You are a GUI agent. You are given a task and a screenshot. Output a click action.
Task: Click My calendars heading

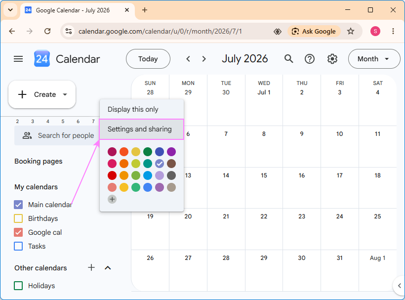click(36, 187)
